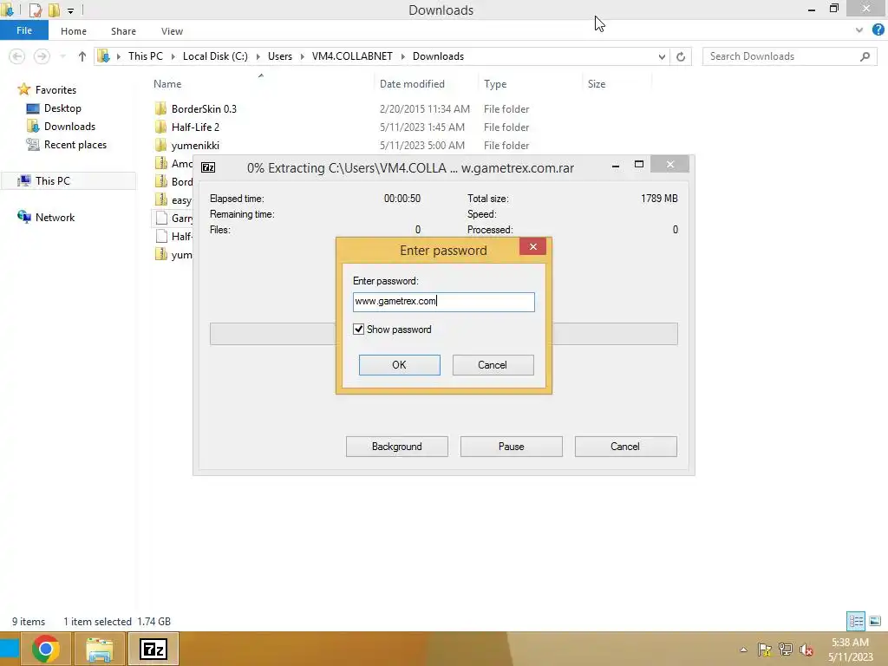
Task: Select VM4.COLLABNET breadcrumb segment
Action: (352, 56)
